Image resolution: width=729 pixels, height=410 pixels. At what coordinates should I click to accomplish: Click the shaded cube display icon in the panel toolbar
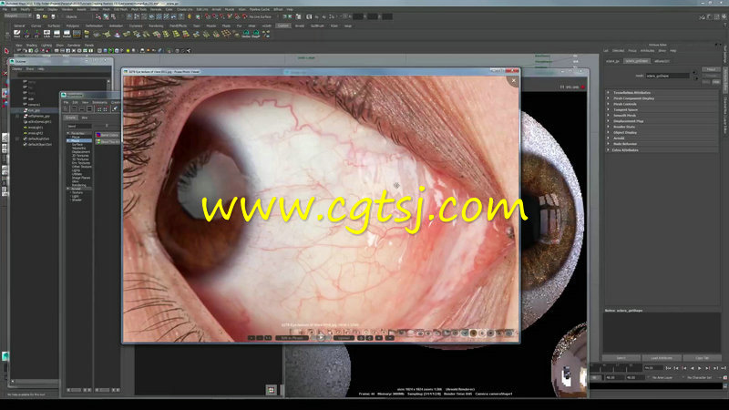[x=105, y=50]
